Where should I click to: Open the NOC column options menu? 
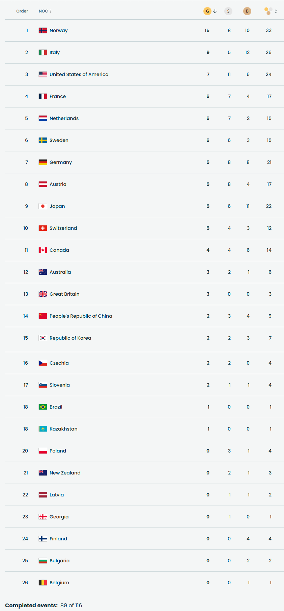tap(51, 11)
